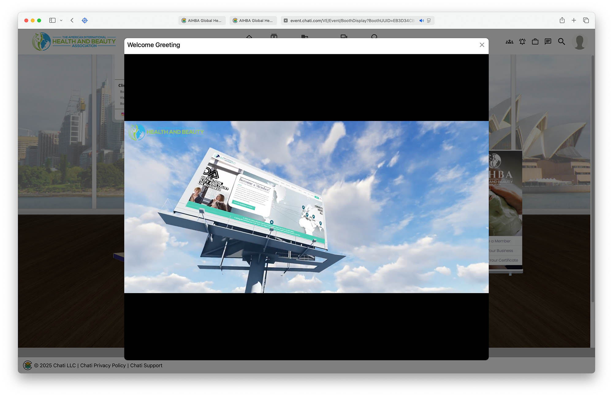The height and width of the screenshot is (397, 613).
Task: Click the search magnifier icon
Action: [x=561, y=42]
